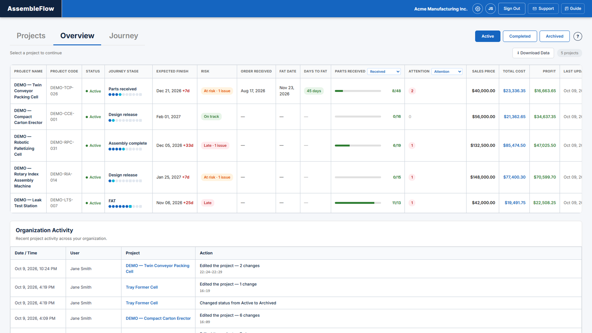Click profit value $70,599.70
Viewport: 592px width, 333px height.
545,177
